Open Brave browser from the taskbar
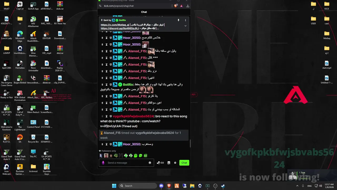The image size is (337, 190). [169, 186]
